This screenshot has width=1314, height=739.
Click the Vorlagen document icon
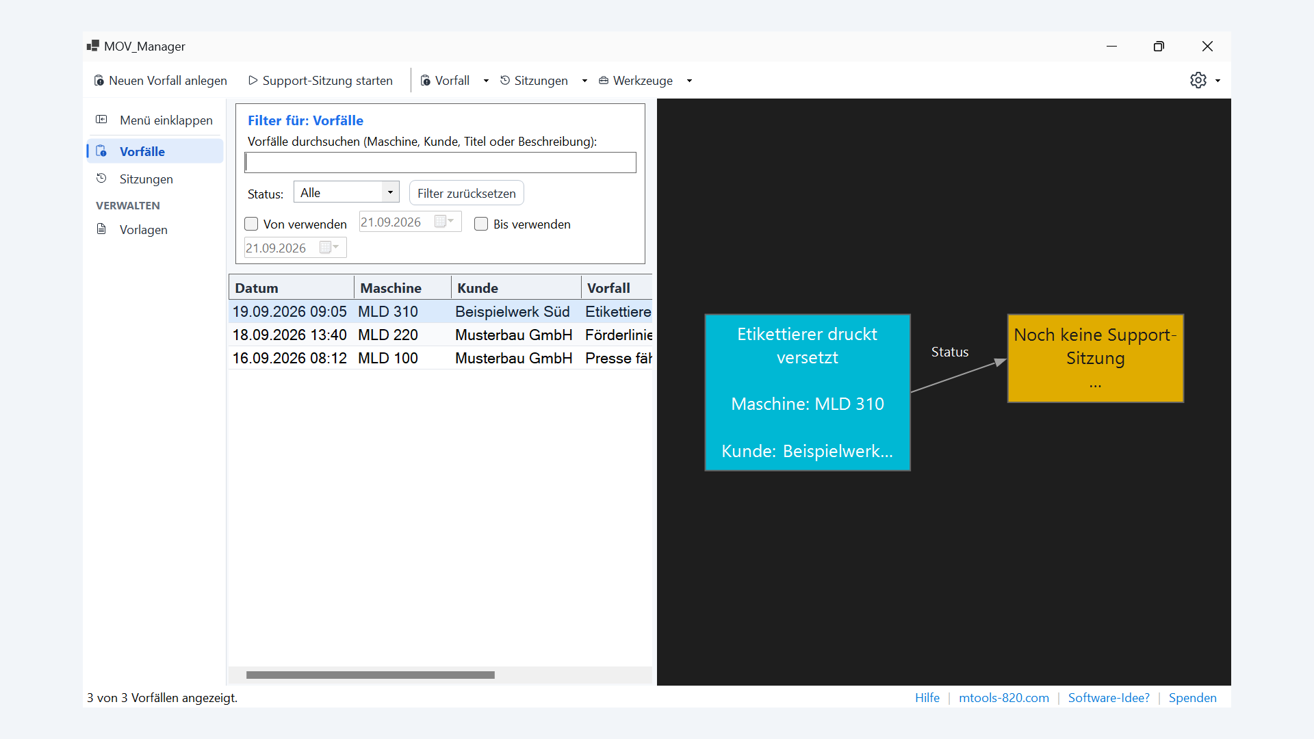tap(101, 229)
